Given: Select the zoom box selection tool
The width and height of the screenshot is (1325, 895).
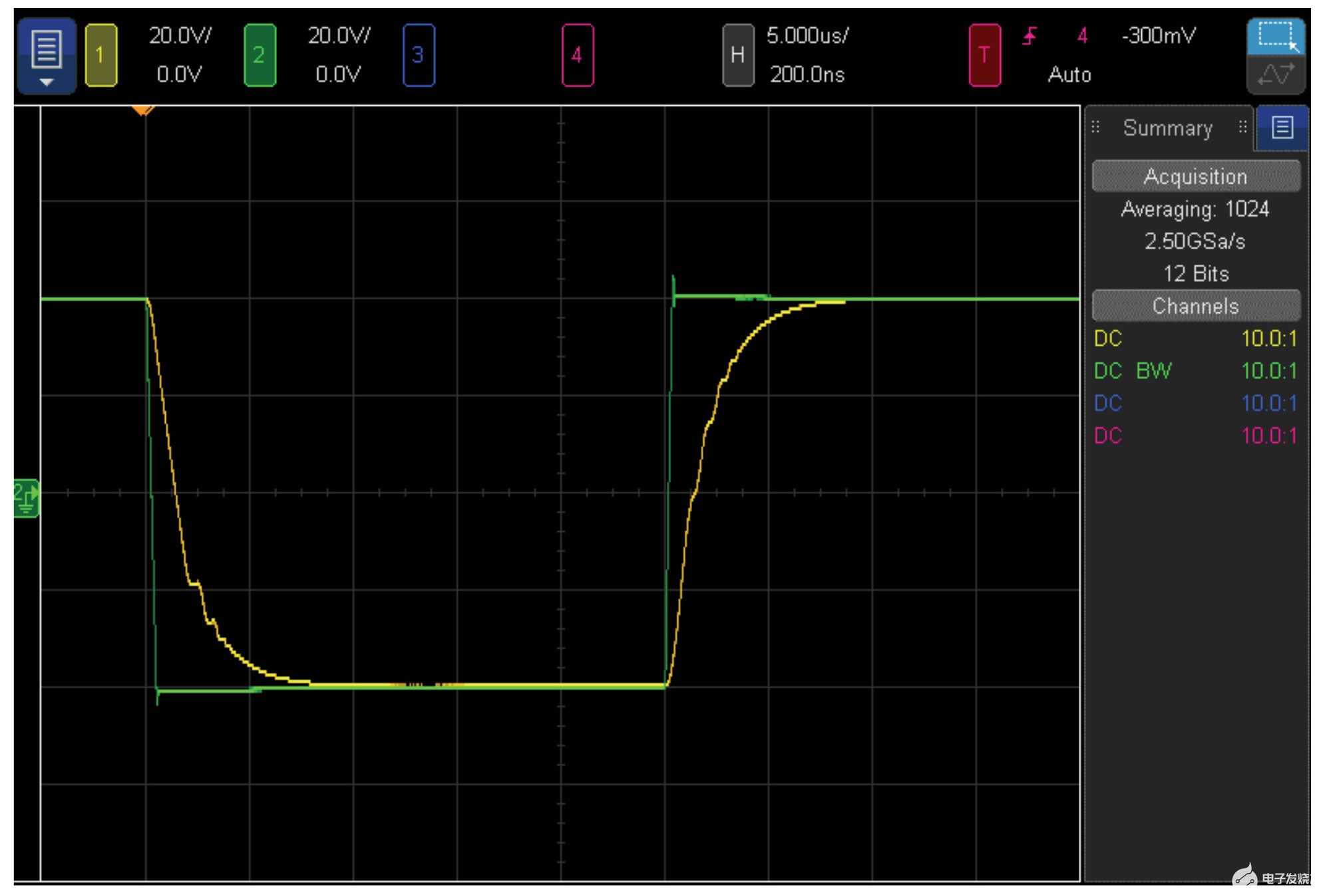Looking at the screenshot, I should pos(1275,37).
